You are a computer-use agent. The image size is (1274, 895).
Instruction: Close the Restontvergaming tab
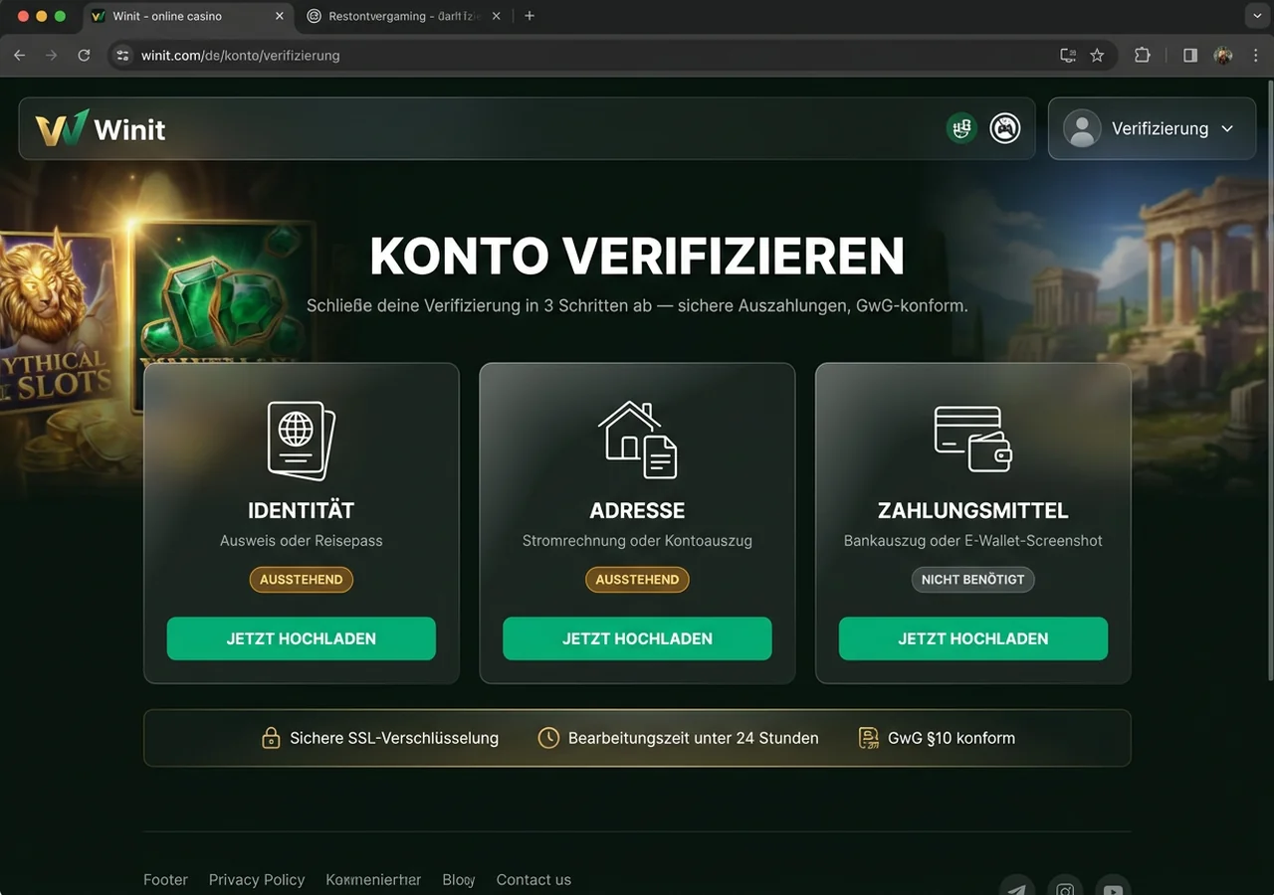click(497, 16)
